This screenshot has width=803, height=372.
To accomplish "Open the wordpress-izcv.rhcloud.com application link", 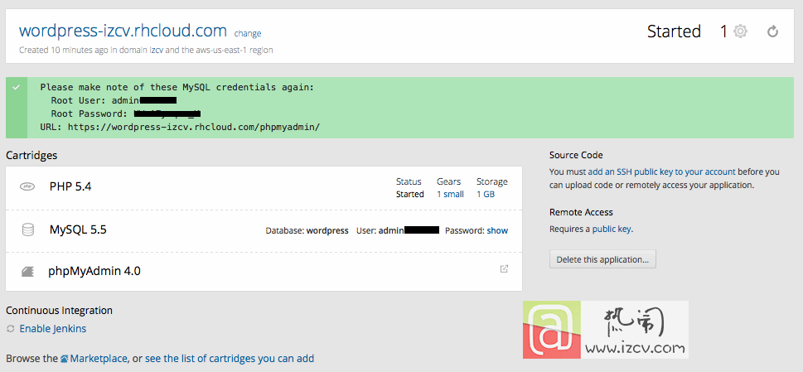I will (x=123, y=31).
